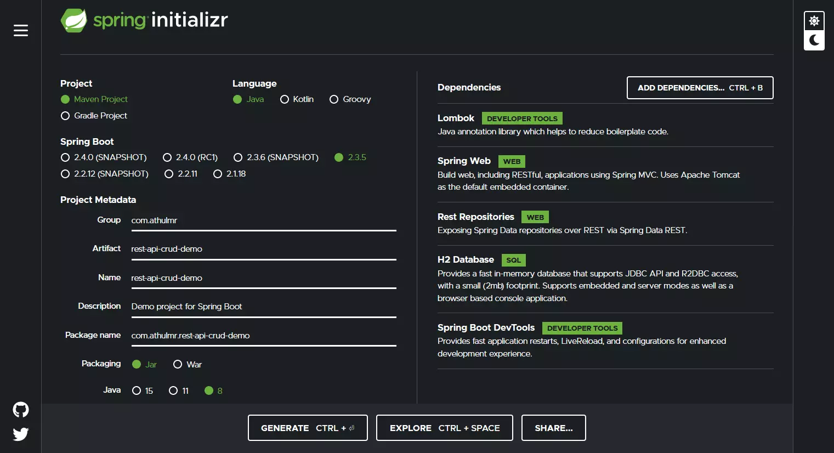This screenshot has height=453, width=834.
Task: Select Spring Boot 2.2.12 (SNAPSHOT)
Action: (x=104, y=174)
